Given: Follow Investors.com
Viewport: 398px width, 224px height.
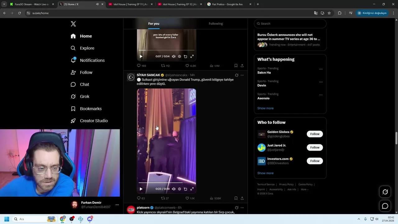Looking at the screenshot, I should (x=315, y=161).
